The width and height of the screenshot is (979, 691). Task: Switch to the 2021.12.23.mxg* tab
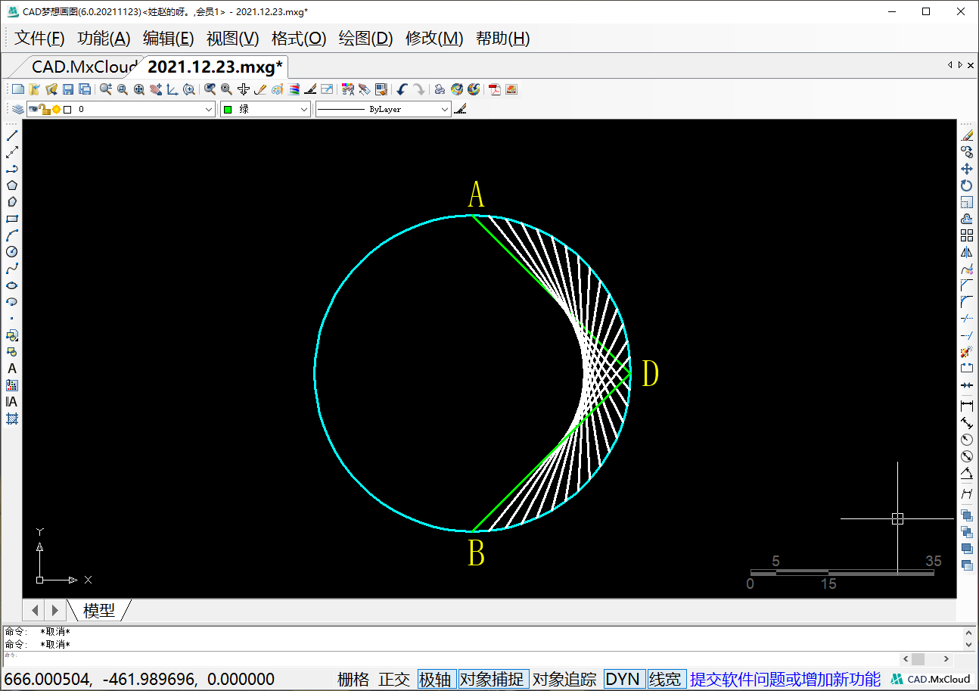[215, 67]
